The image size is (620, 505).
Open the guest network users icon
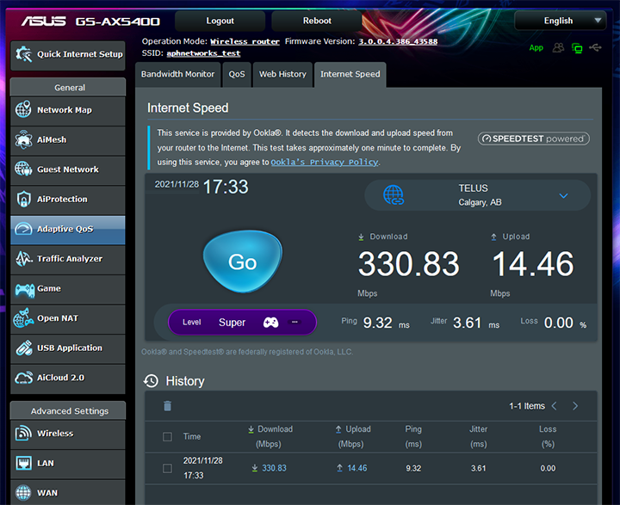coord(560,48)
